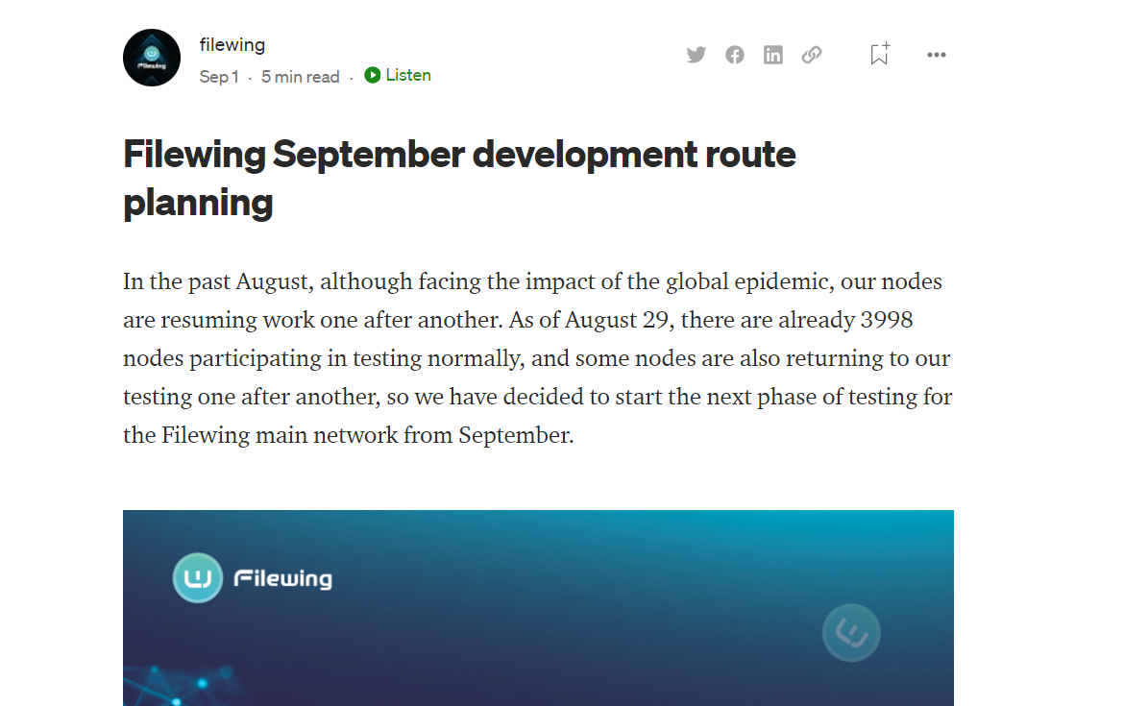Click the Filewing wordmark in banner
The image size is (1124, 706).
pyautogui.click(x=283, y=579)
